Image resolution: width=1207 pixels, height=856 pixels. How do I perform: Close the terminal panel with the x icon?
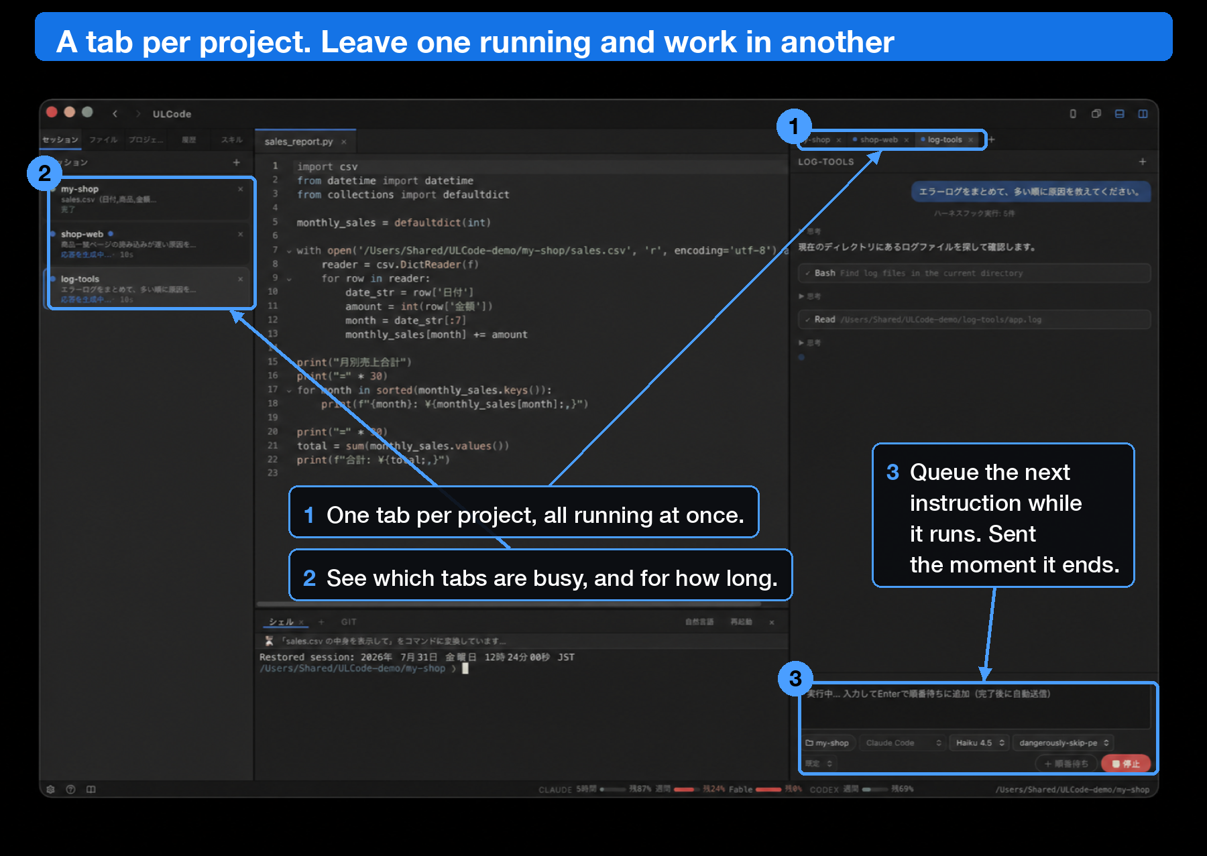[772, 623]
